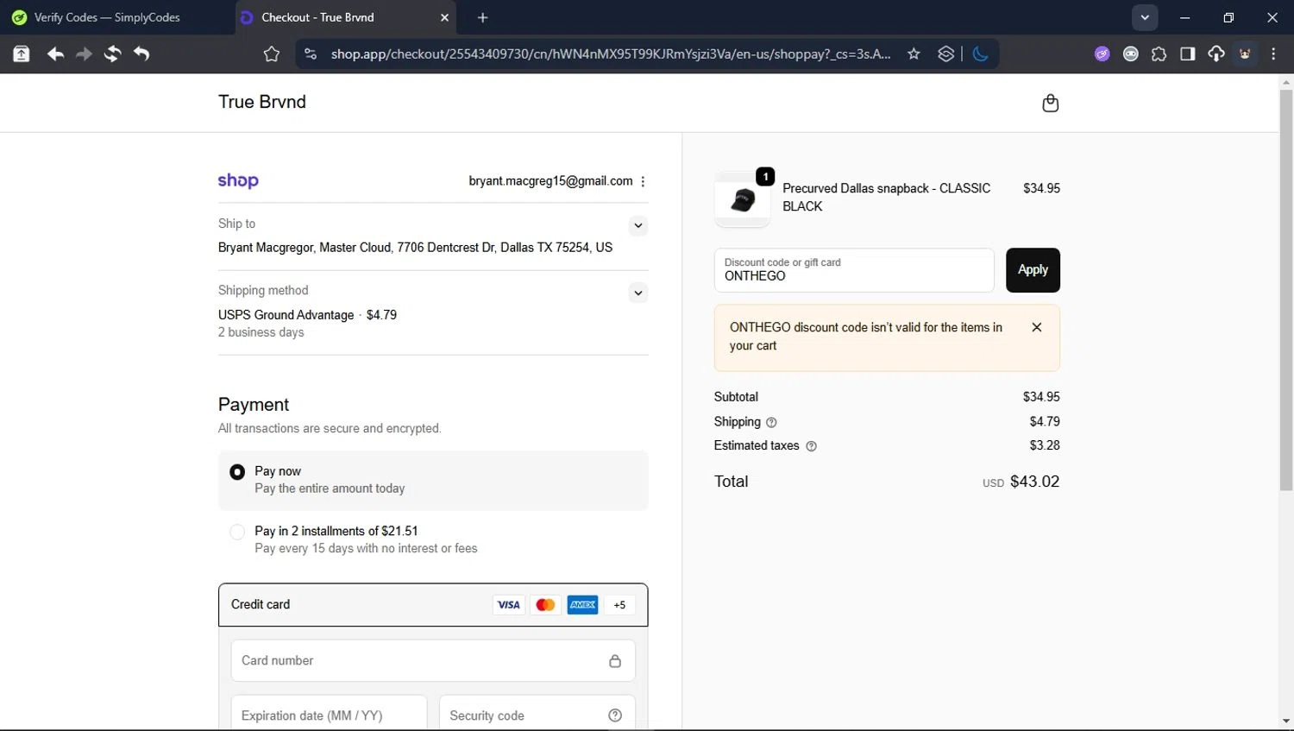Click the lock icon in Card number field

point(615,661)
